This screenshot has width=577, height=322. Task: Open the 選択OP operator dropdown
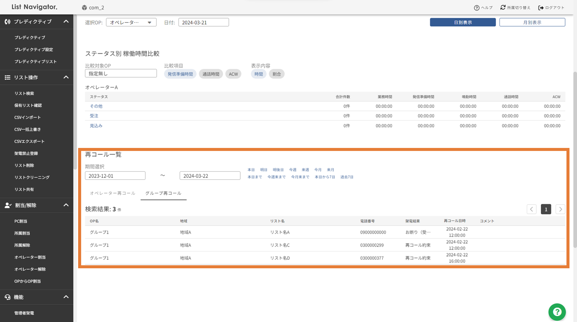[x=131, y=23]
